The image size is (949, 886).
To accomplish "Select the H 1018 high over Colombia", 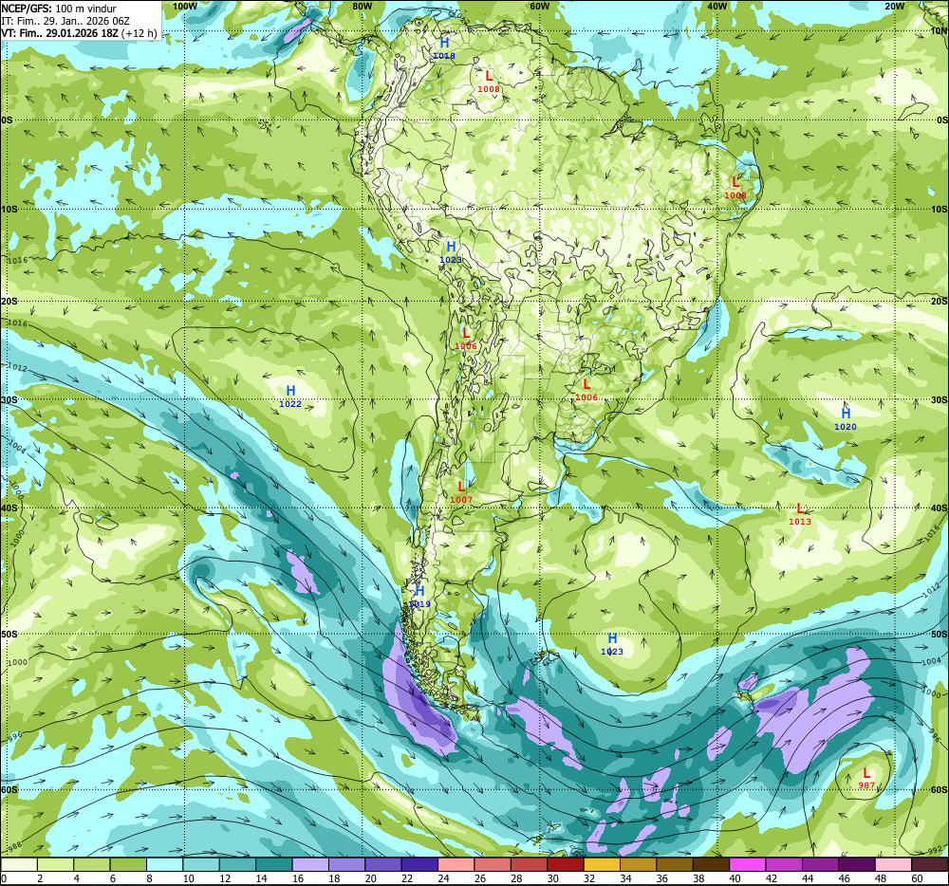I will 444,47.
